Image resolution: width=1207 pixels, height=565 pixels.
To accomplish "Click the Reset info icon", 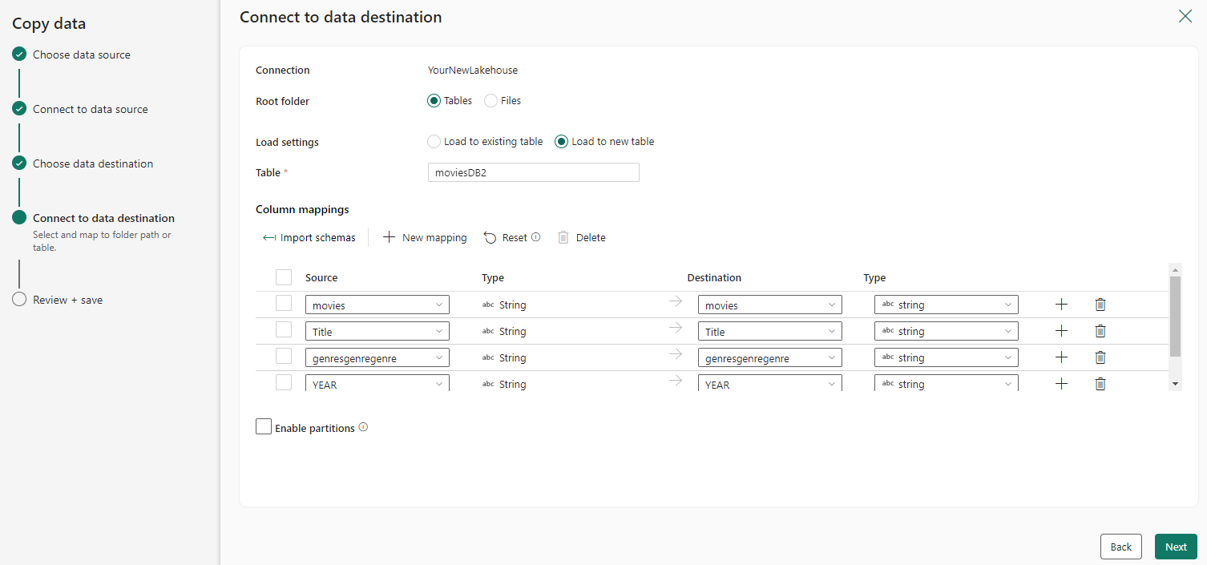I will [535, 237].
